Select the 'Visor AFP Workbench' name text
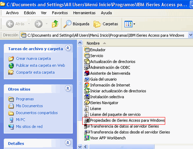This screenshot has width=193, height=149. [108, 138]
